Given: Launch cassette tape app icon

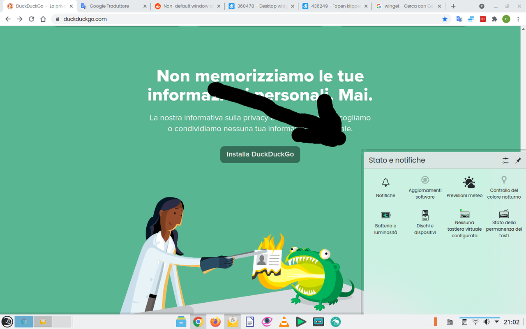Looking at the screenshot, I should click(318, 322).
